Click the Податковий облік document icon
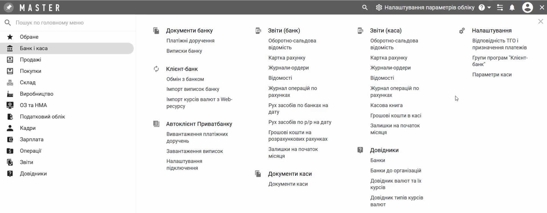547x213 pixels. (10, 117)
